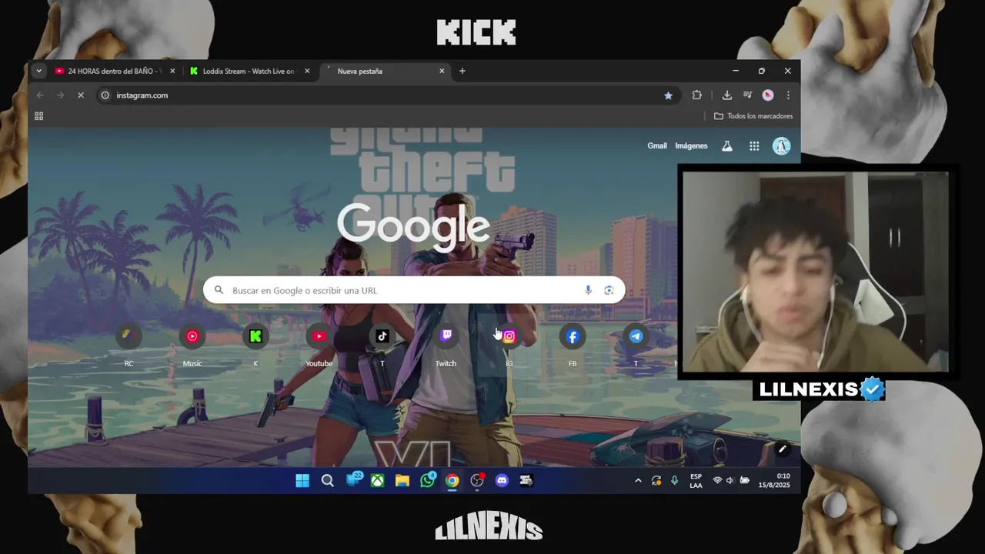Open the TikTok shortcut tile
This screenshot has width=985, height=554.
click(x=382, y=336)
